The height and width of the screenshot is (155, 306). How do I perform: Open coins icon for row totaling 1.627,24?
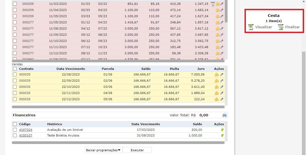pyautogui.click(x=218, y=16)
